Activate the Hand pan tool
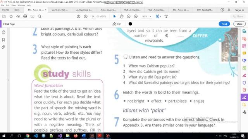This screenshot has width=248, height=139. [121, 16]
